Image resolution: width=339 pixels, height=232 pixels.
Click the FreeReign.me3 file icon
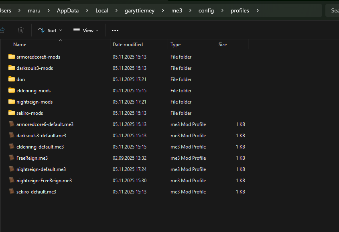[11, 158]
